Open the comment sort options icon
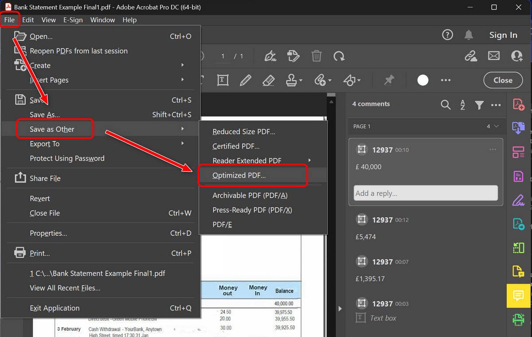This screenshot has height=337, width=532. 462,104
